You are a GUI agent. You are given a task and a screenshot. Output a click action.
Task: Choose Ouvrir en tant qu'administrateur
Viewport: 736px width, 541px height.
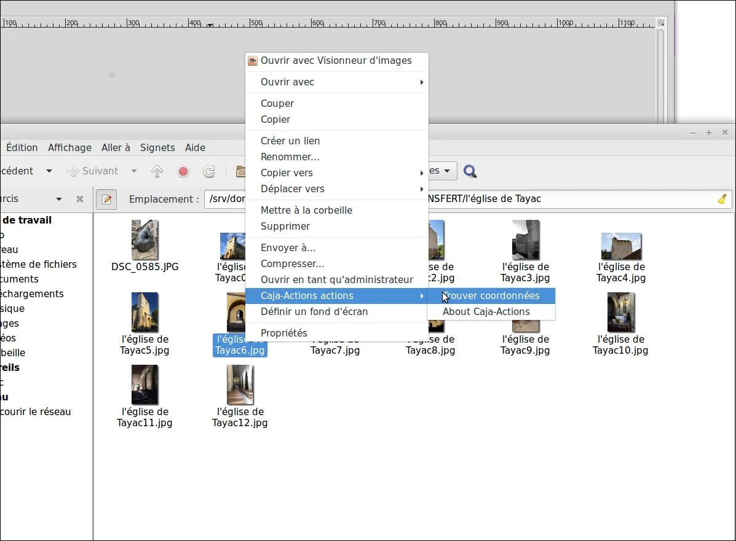pyautogui.click(x=336, y=279)
